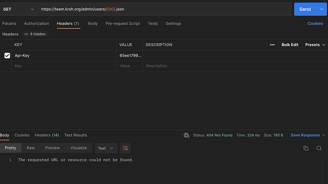The width and height of the screenshot is (328, 184).
Task: Search the response with magnifier icon
Action: point(319,148)
